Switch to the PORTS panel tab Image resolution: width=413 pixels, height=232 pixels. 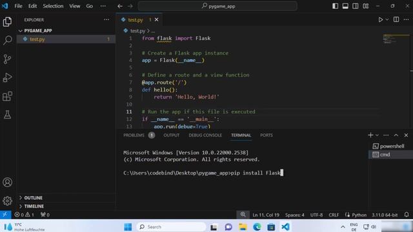pos(267,135)
